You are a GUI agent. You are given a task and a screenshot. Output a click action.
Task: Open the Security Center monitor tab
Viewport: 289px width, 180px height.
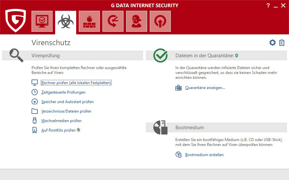coord(42,21)
